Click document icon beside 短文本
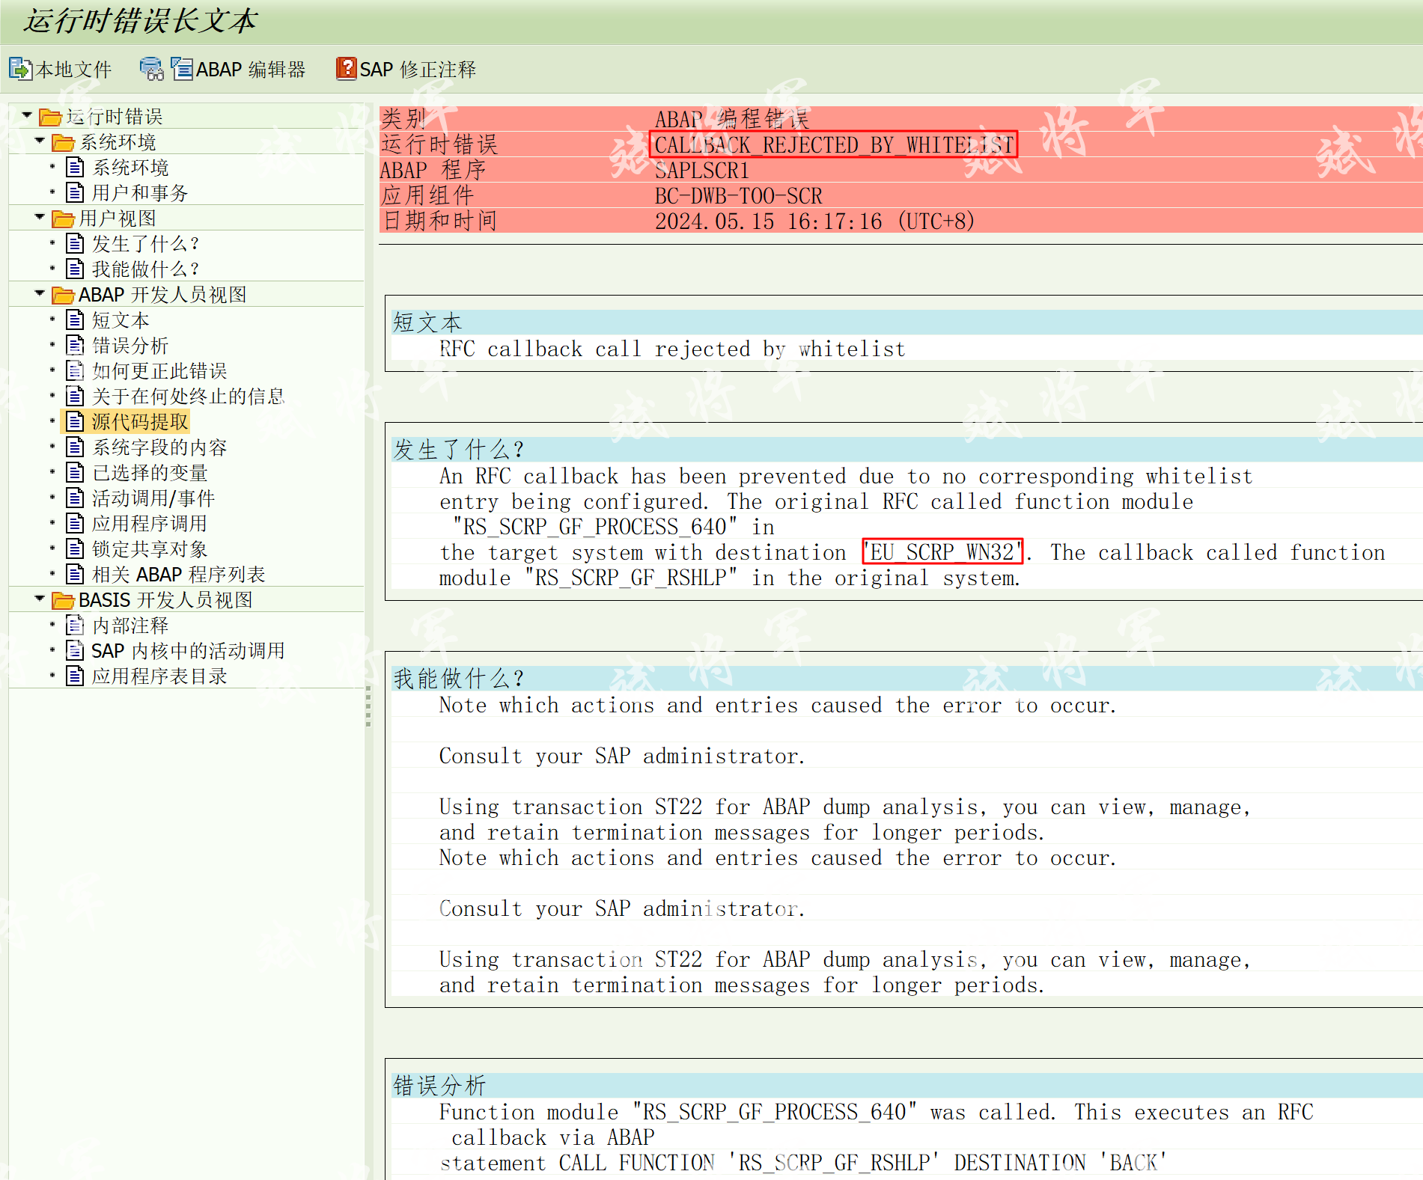 click(x=75, y=320)
